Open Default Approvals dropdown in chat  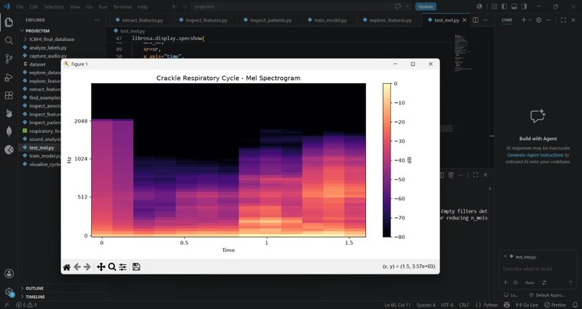pos(547,295)
